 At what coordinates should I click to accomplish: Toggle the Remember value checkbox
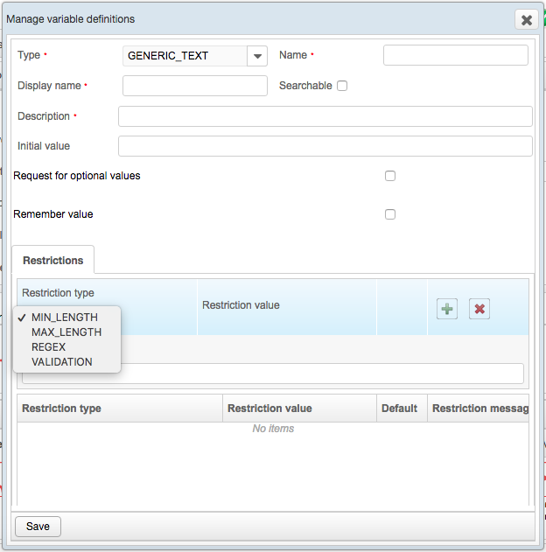390,214
